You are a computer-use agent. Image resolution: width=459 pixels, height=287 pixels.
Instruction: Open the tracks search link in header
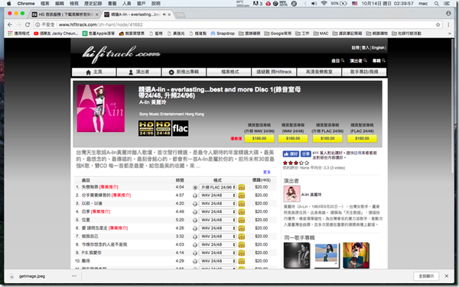(x=337, y=61)
